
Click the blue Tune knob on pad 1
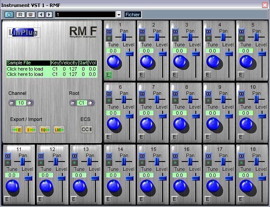point(114,61)
